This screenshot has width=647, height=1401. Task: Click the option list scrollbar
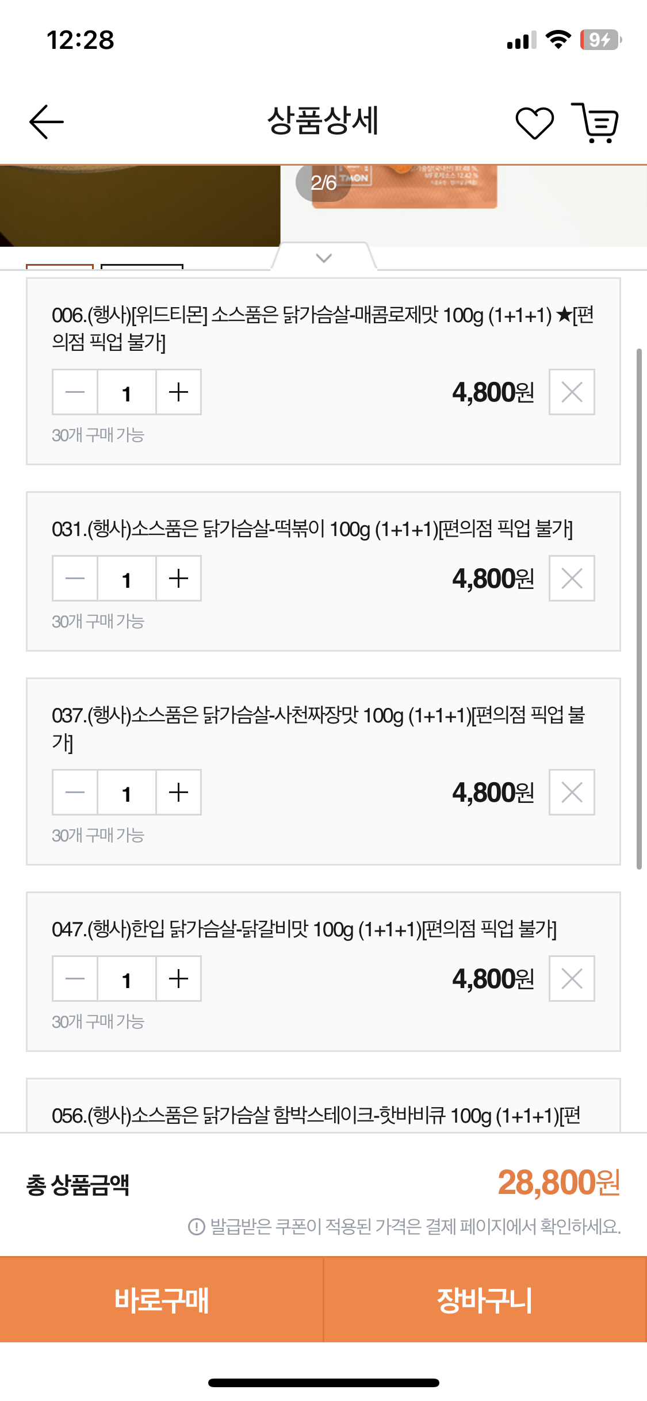639,608
